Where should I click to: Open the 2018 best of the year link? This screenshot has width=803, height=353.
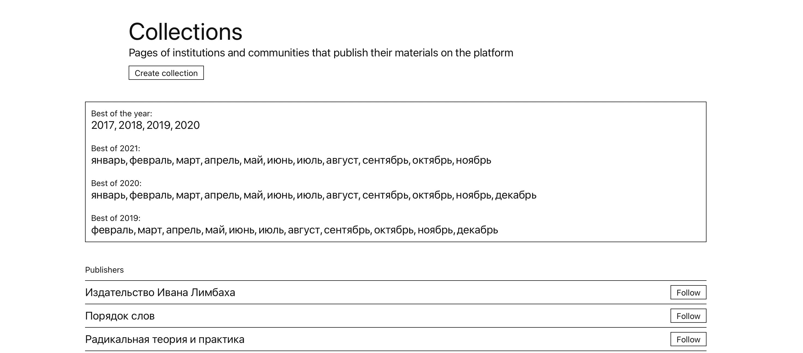130,125
